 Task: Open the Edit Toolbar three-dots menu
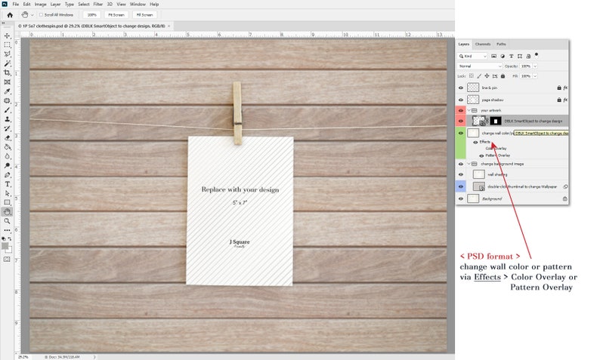7,230
